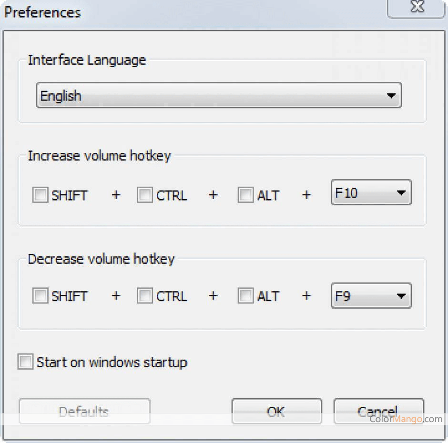
Task: Click the Preferences title bar text
Action: point(42,12)
